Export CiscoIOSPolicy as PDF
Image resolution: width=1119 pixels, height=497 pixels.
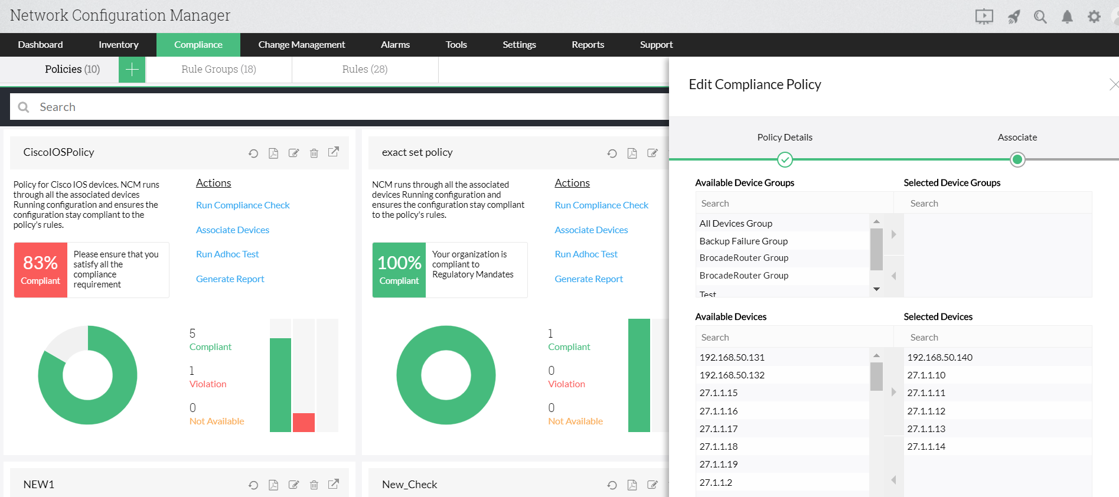[x=273, y=153]
